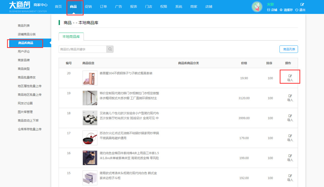Screen dimensions: 324x187
Task: Open the 报表 top menu
Action: click(x=134, y=7)
